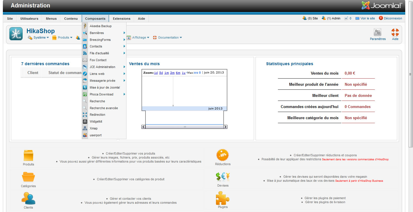Click the Catégories folder icon
The image size is (413, 212).
(28, 177)
